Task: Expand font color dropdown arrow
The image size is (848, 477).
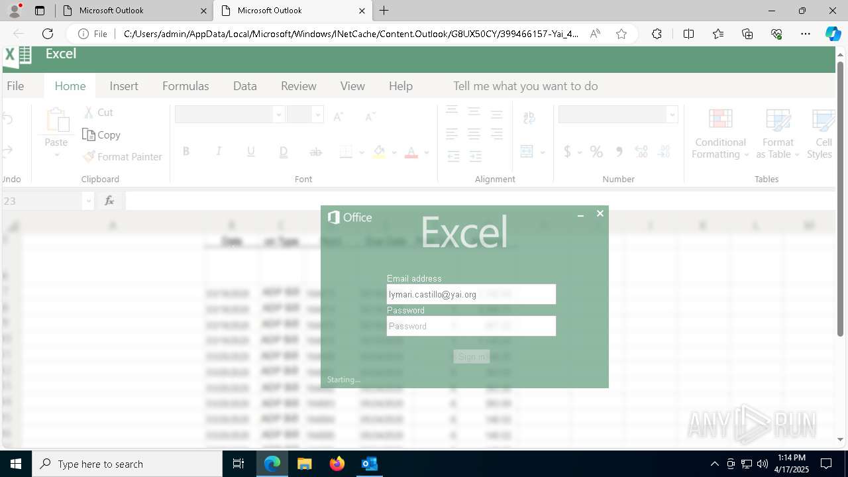Action: 427,152
